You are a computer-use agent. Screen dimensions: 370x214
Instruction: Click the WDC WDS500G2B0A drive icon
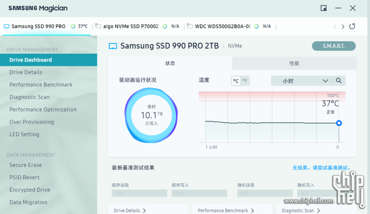click(189, 26)
